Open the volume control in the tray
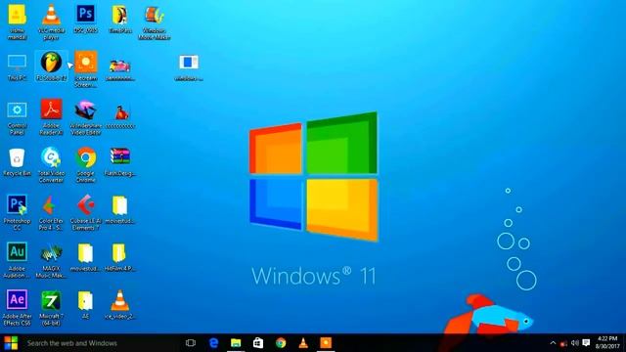Image resolution: width=626 pixels, height=352 pixels. pyautogui.click(x=575, y=343)
